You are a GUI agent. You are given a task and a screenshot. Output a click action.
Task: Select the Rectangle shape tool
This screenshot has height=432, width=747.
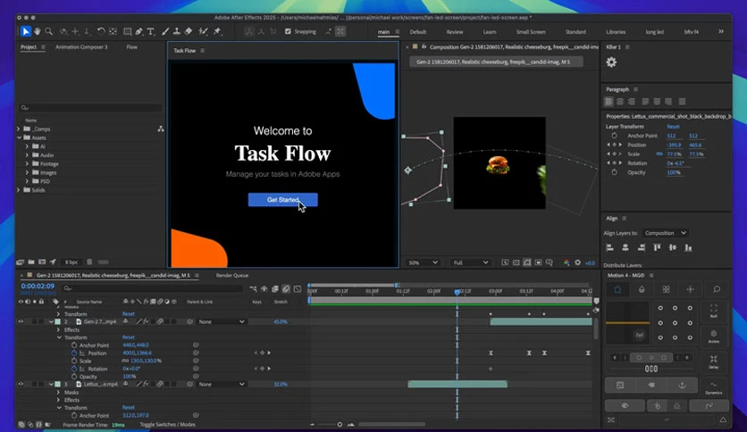[x=127, y=31]
